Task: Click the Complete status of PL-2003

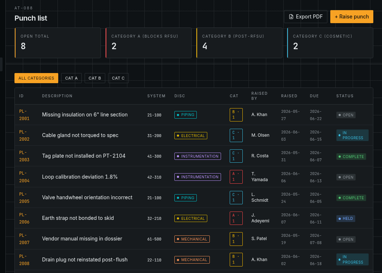Action: [351, 157]
